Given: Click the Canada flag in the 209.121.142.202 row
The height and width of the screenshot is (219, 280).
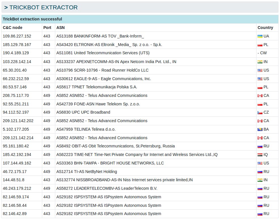Looking at the screenshot, I should tap(260, 121).
